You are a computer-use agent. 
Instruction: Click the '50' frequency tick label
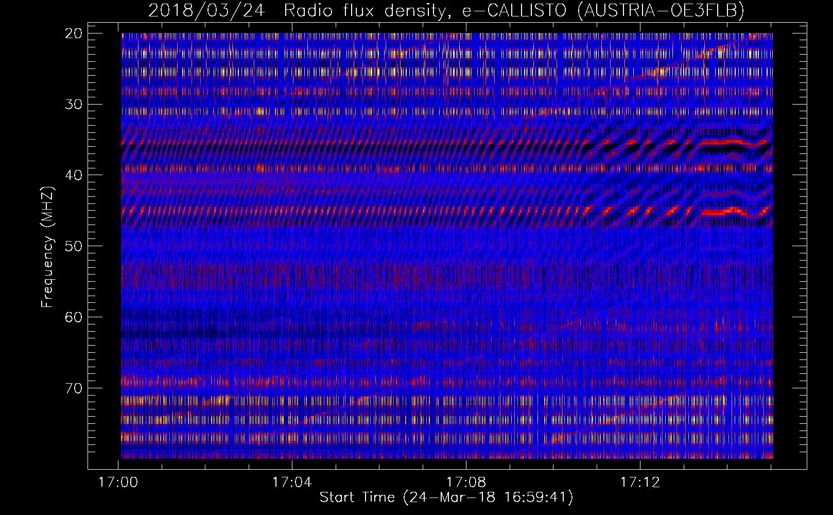pyautogui.click(x=74, y=246)
